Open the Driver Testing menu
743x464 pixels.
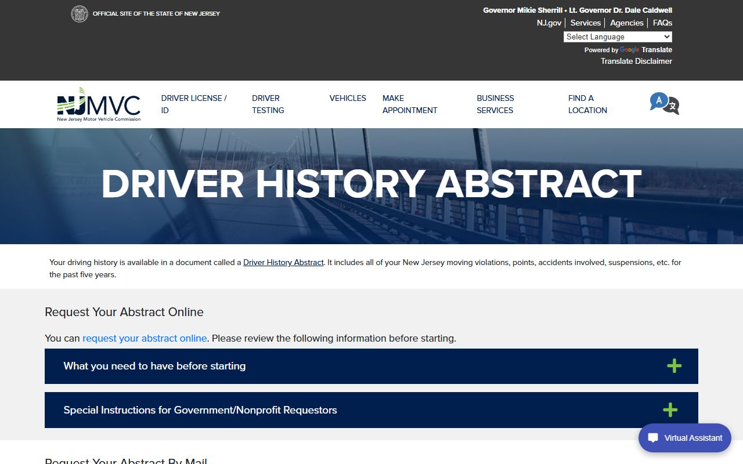[268, 104]
